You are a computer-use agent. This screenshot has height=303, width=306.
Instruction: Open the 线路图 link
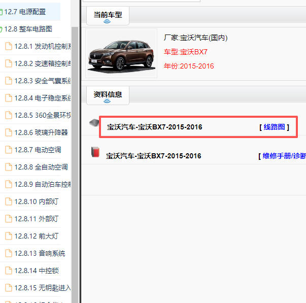[274, 127]
